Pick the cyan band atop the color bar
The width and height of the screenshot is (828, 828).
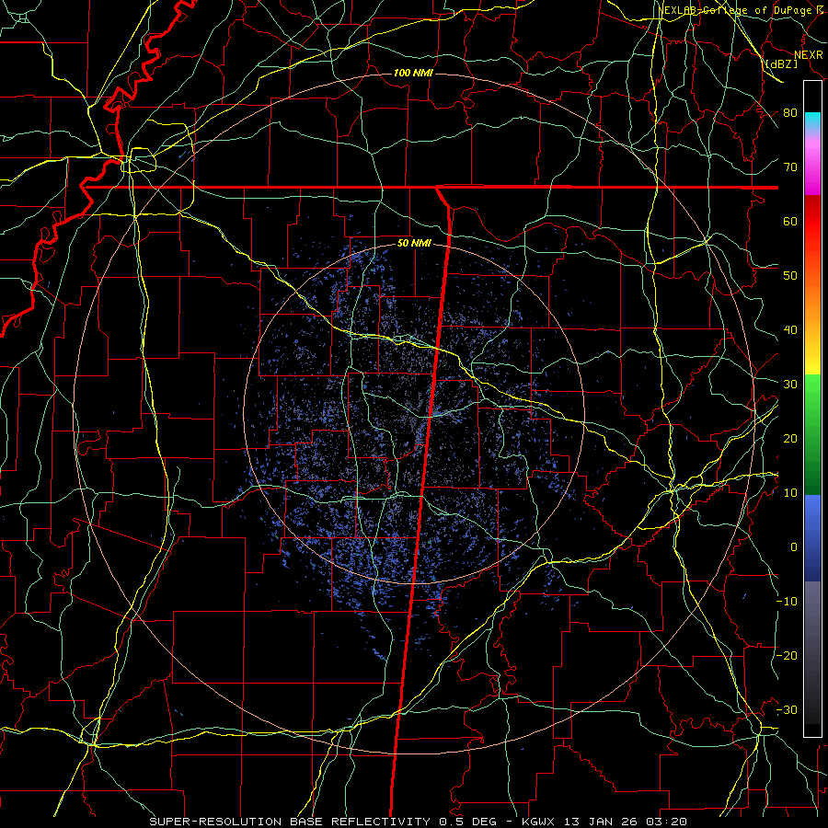pyautogui.click(x=812, y=121)
